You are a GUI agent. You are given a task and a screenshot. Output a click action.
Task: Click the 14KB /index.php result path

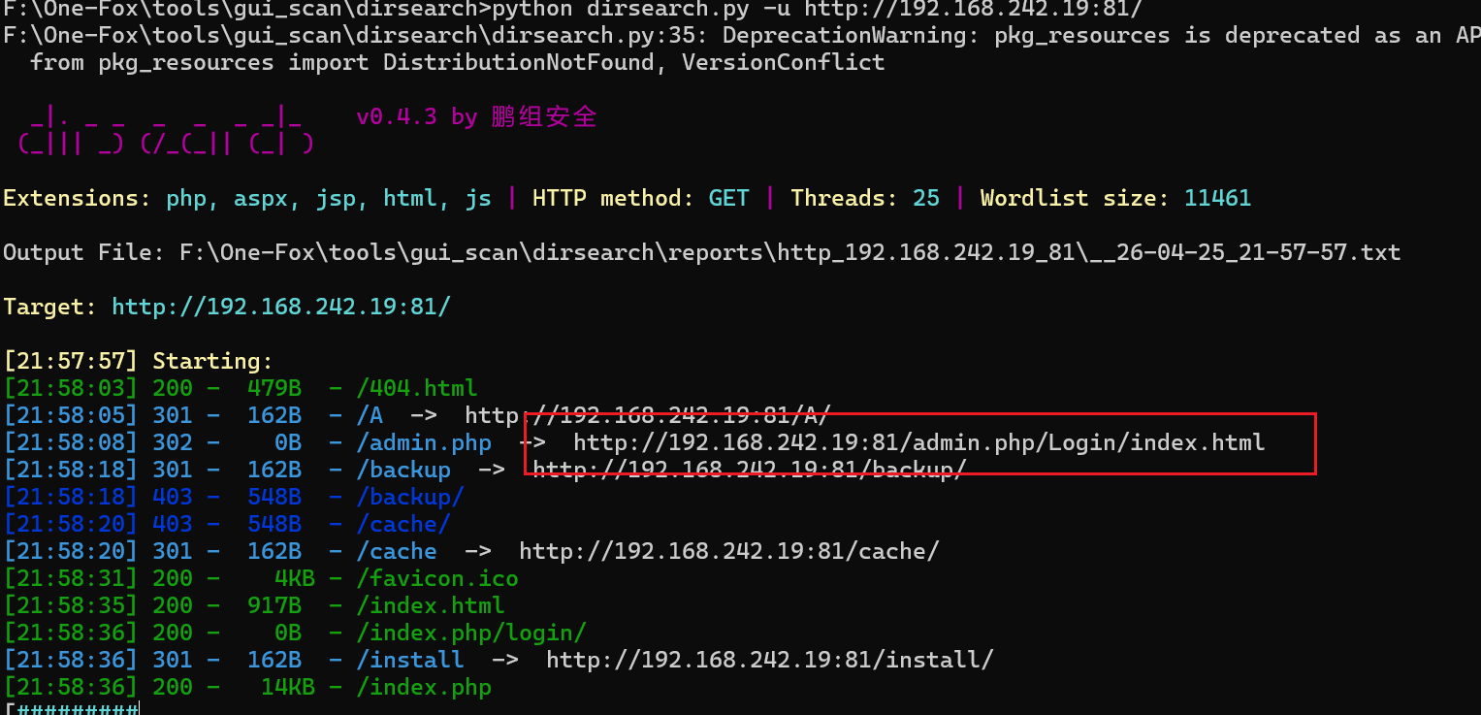423,687
